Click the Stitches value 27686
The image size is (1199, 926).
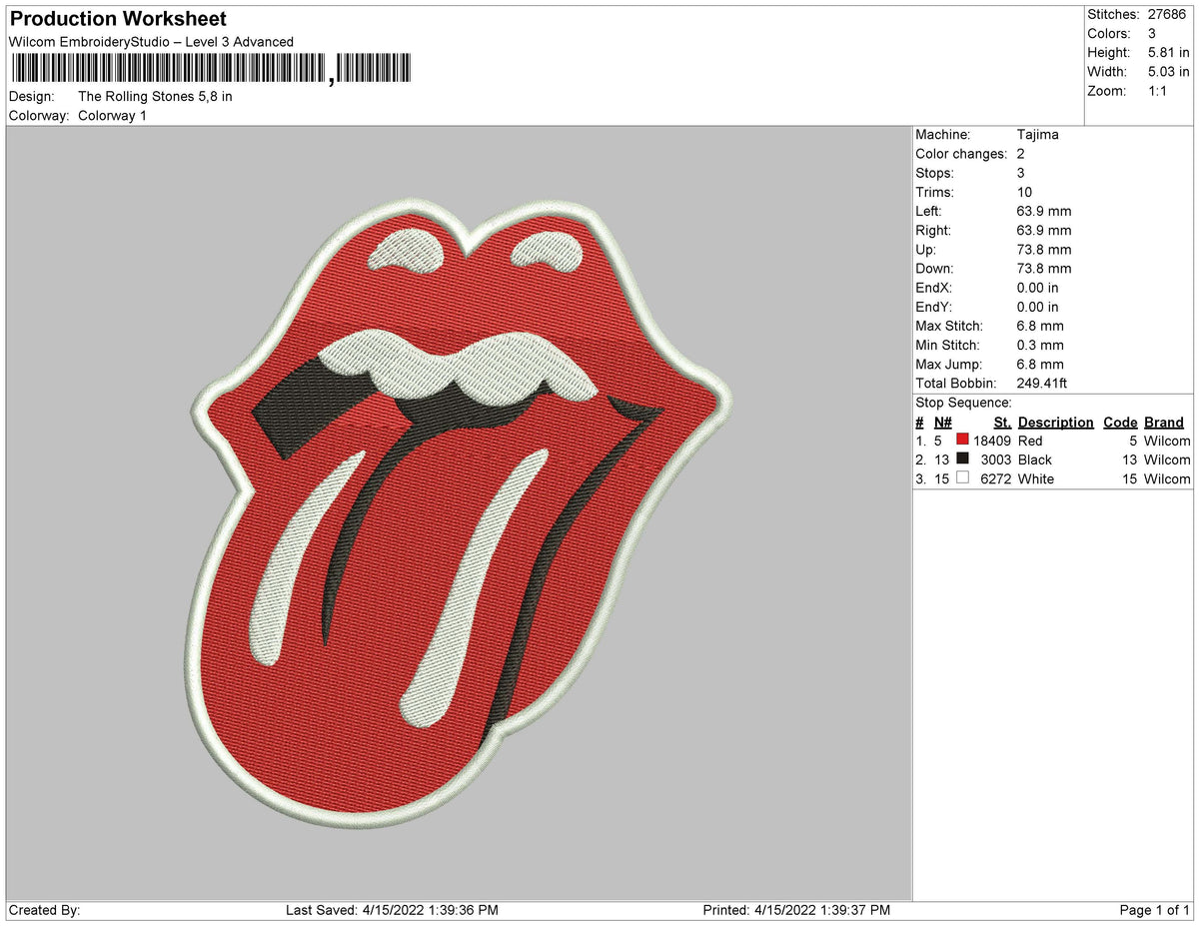pos(1169,15)
